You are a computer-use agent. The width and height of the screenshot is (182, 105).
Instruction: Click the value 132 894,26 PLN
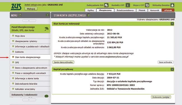click(115, 42)
